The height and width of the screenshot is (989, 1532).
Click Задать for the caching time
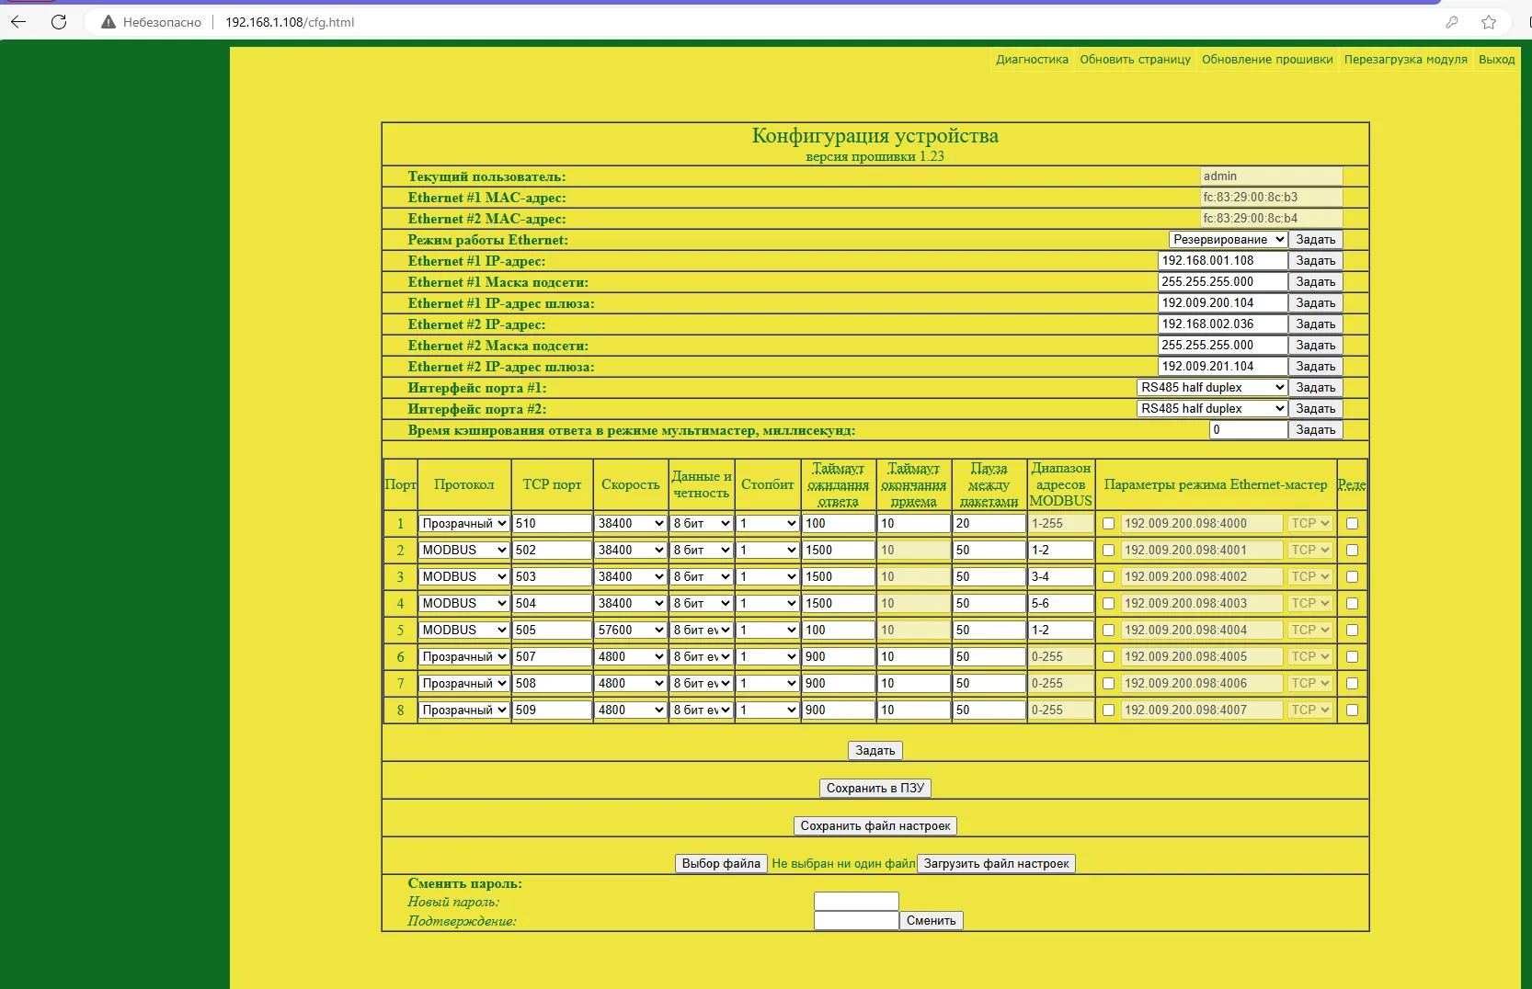(1315, 430)
